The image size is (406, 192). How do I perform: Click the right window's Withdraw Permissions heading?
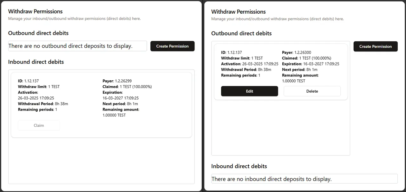tap(239, 12)
